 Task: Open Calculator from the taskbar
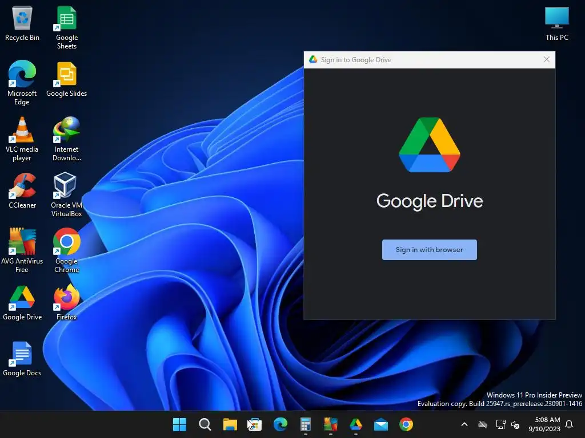[305, 424]
